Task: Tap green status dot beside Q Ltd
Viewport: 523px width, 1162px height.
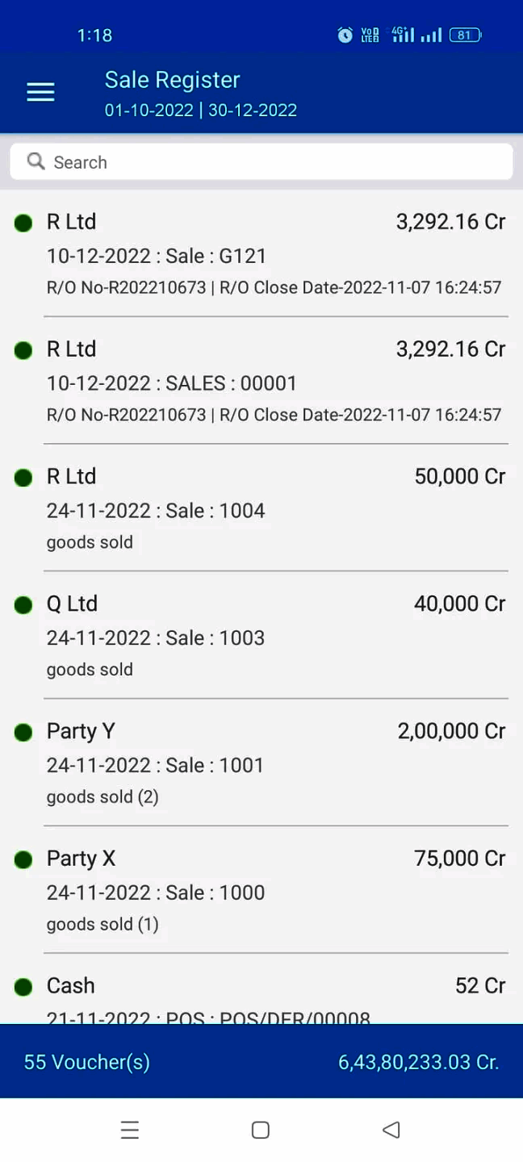Action: click(x=23, y=605)
